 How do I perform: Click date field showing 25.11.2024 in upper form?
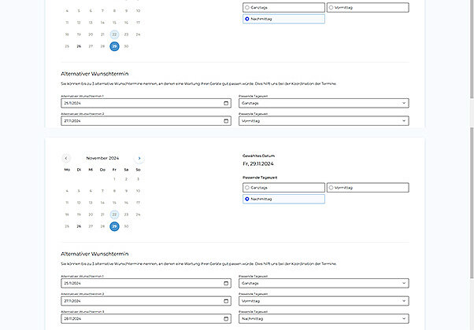pos(140,103)
